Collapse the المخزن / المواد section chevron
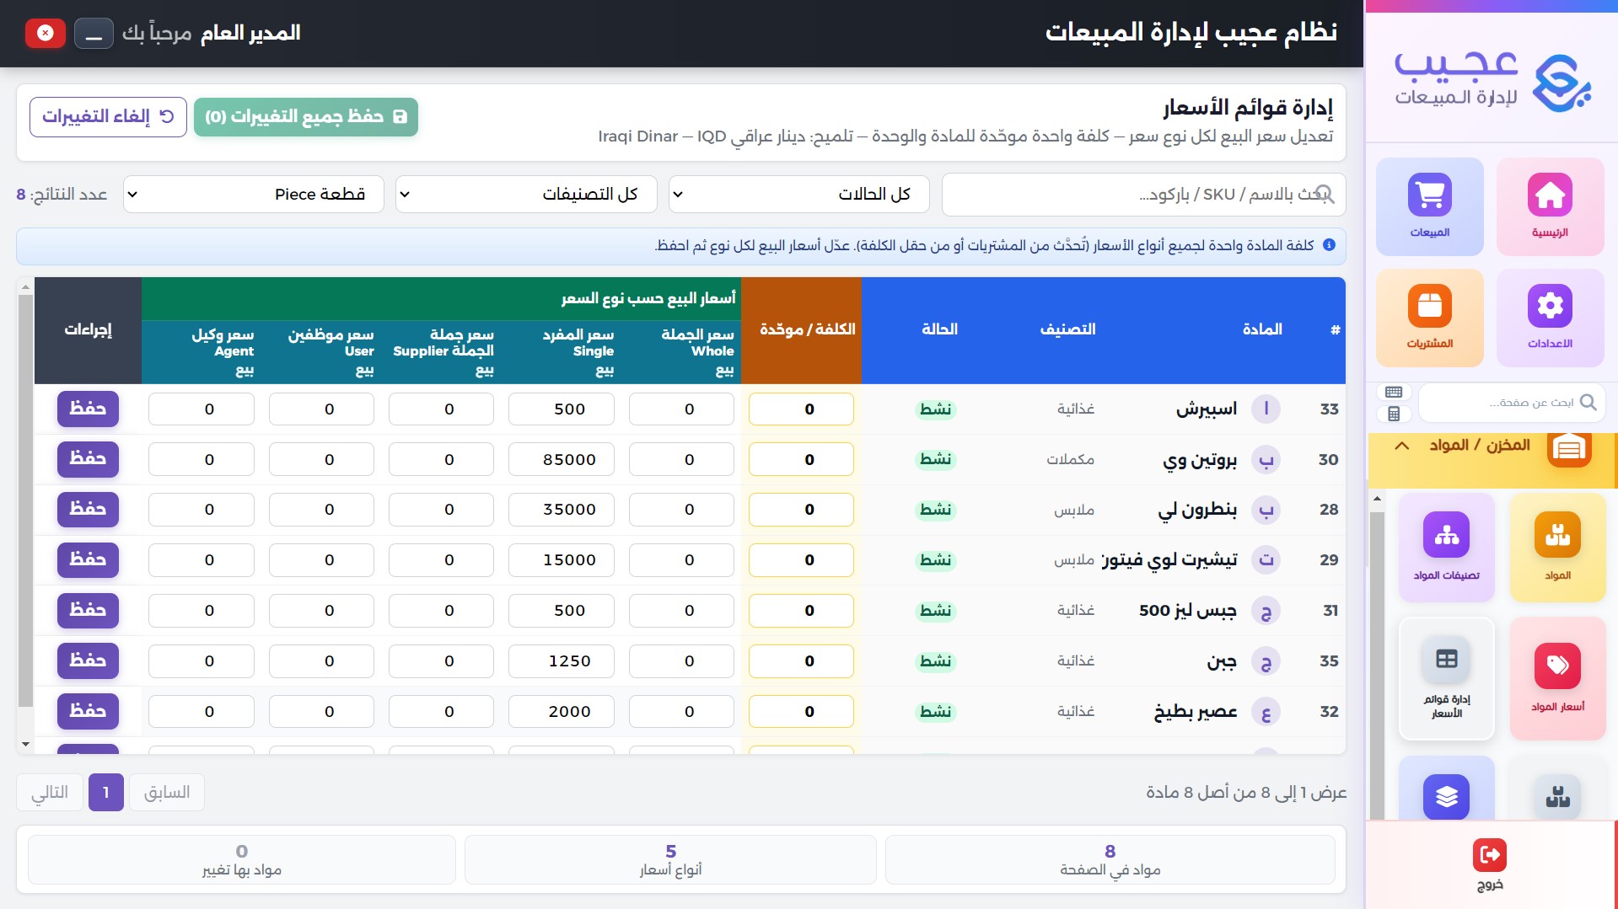 coord(1401,445)
